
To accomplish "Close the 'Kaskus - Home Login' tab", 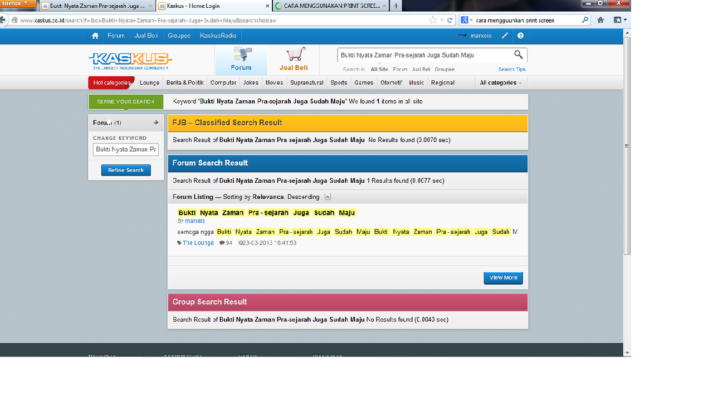I will (266, 6).
